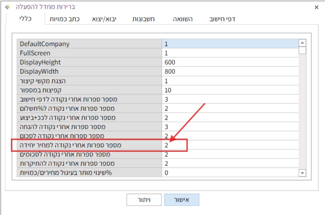The width and height of the screenshot is (325, 215).
Task: Click the ויתור cancel button
Action: pos(144,200)
